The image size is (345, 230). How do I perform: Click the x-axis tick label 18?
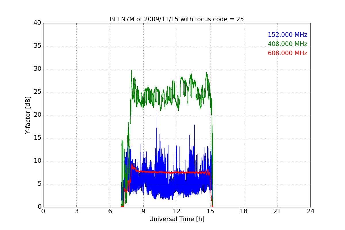tap(244, 211)
